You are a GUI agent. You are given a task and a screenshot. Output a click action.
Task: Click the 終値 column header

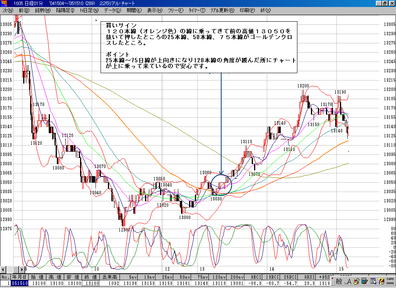coord(90,277)
